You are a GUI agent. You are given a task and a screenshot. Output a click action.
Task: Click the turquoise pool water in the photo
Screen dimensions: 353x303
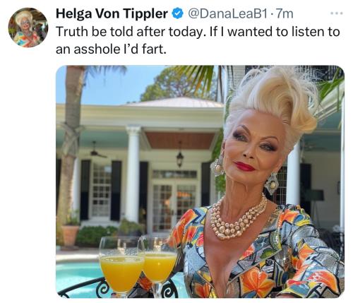coord(78,274)
